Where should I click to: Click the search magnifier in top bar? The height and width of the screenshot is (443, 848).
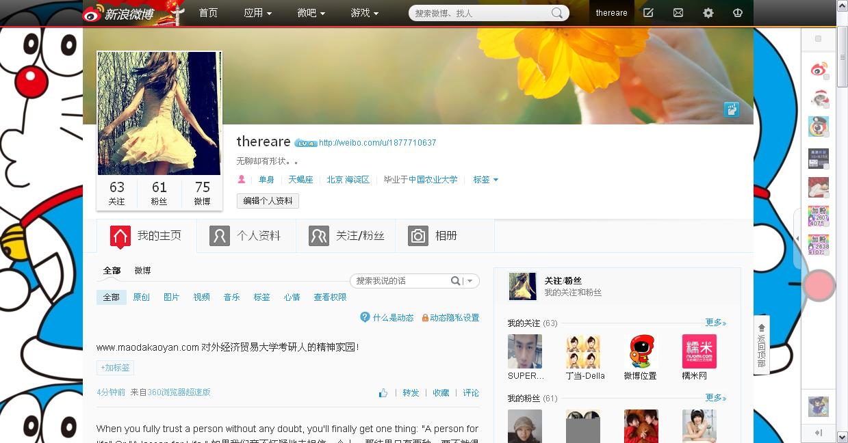click(557, 13)
